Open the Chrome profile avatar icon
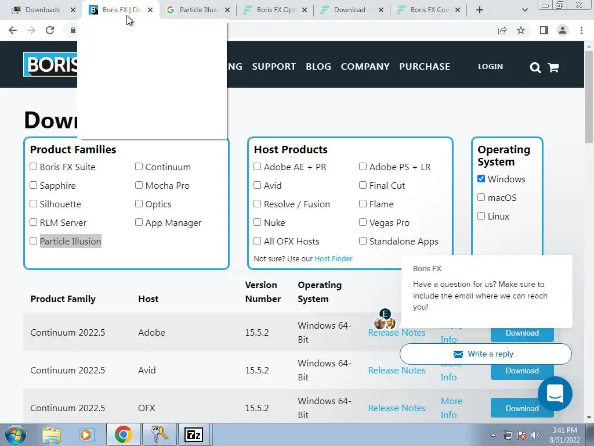 pos(563,30)
